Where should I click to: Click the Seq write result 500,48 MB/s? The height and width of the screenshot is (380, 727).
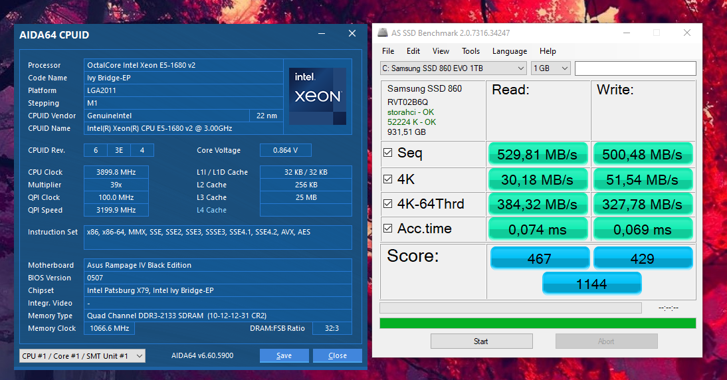pyautogui.click(x=643, y=154)
